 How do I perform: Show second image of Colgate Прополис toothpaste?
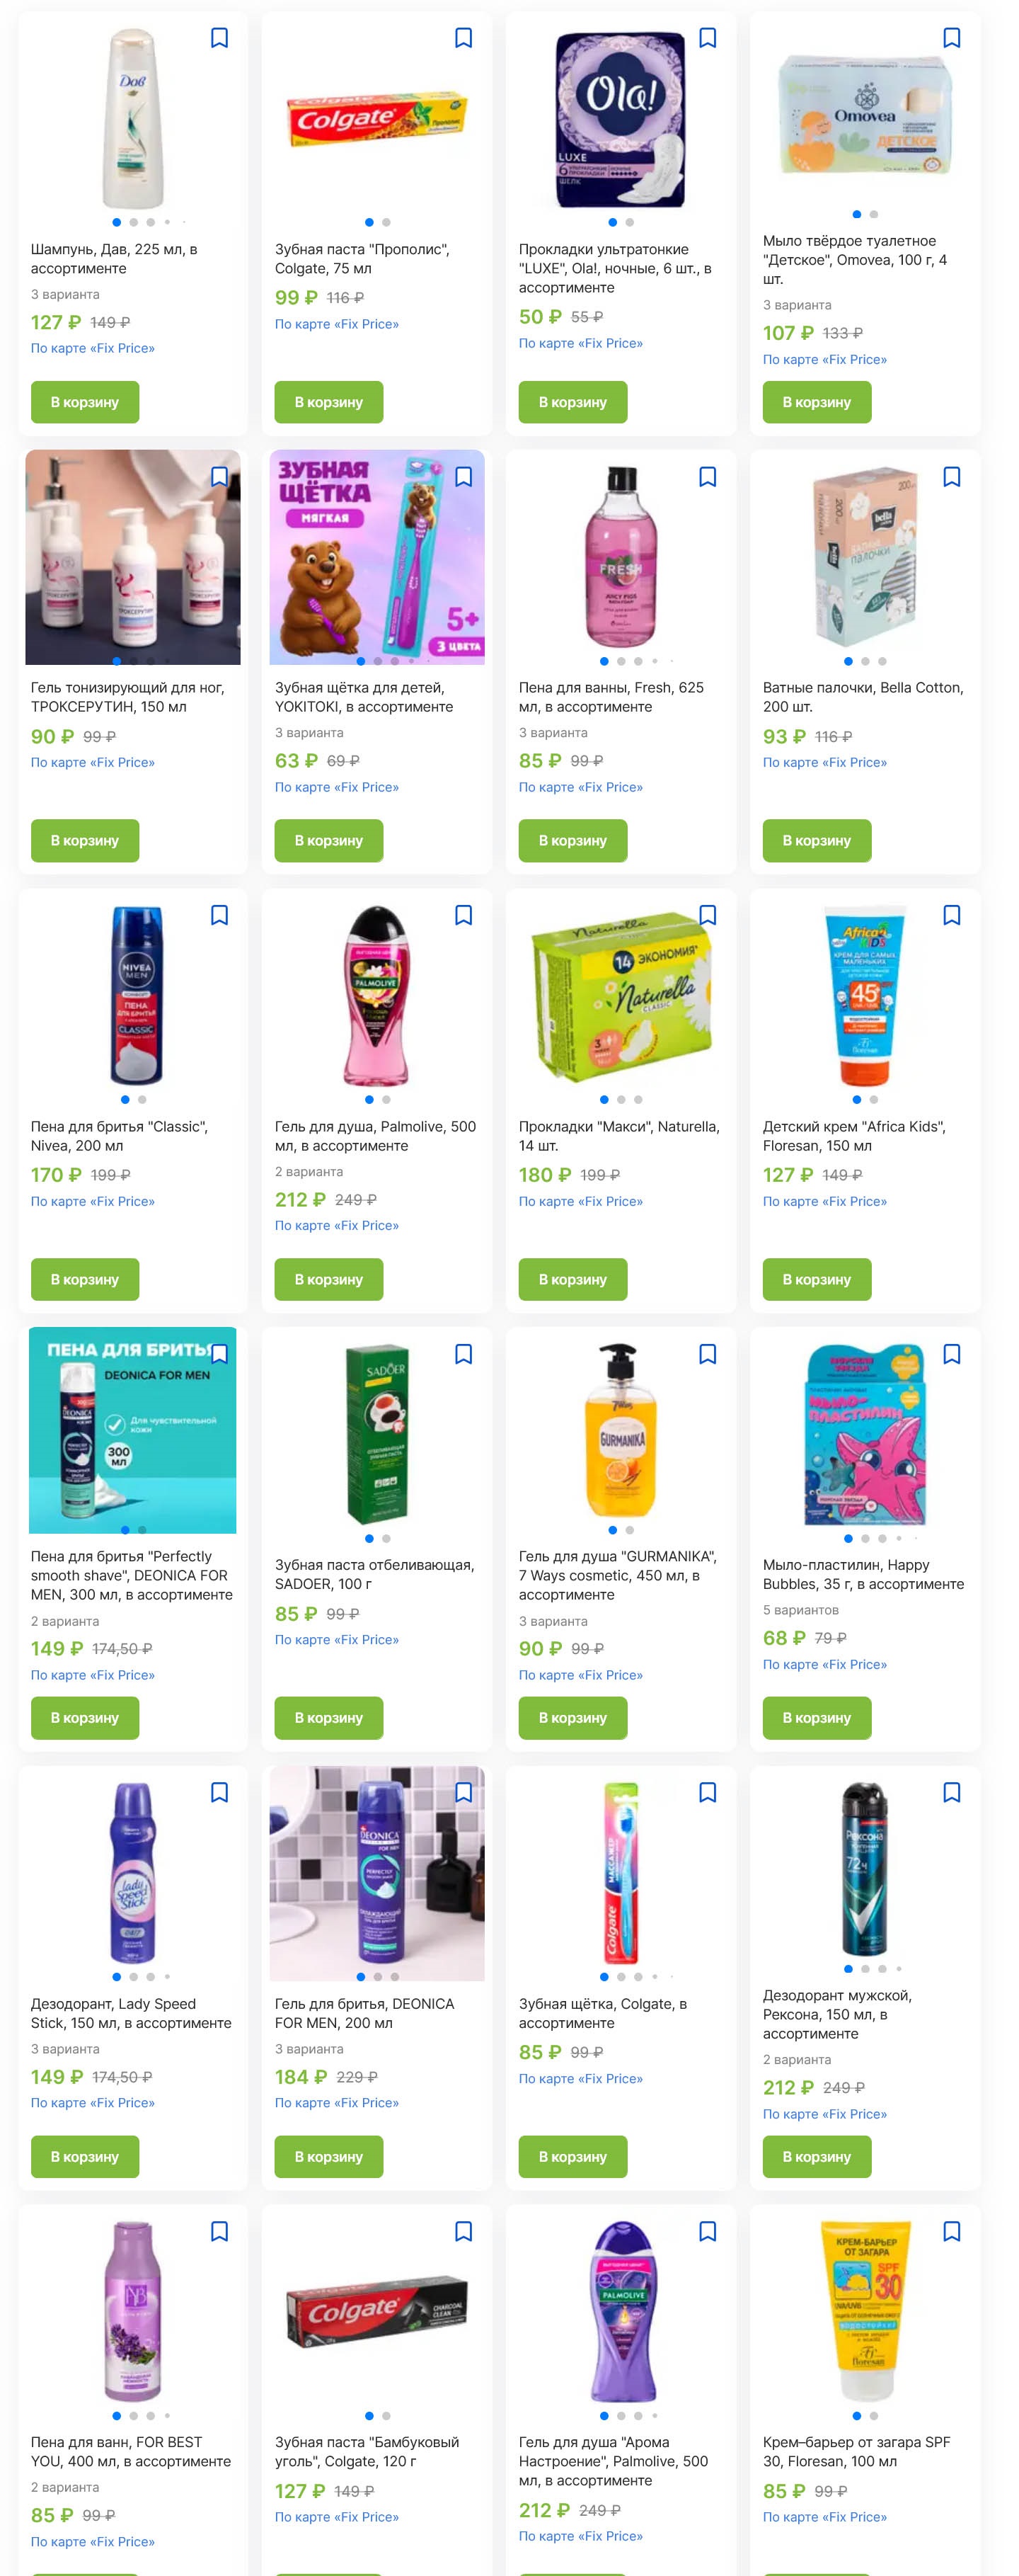(386, 222)
